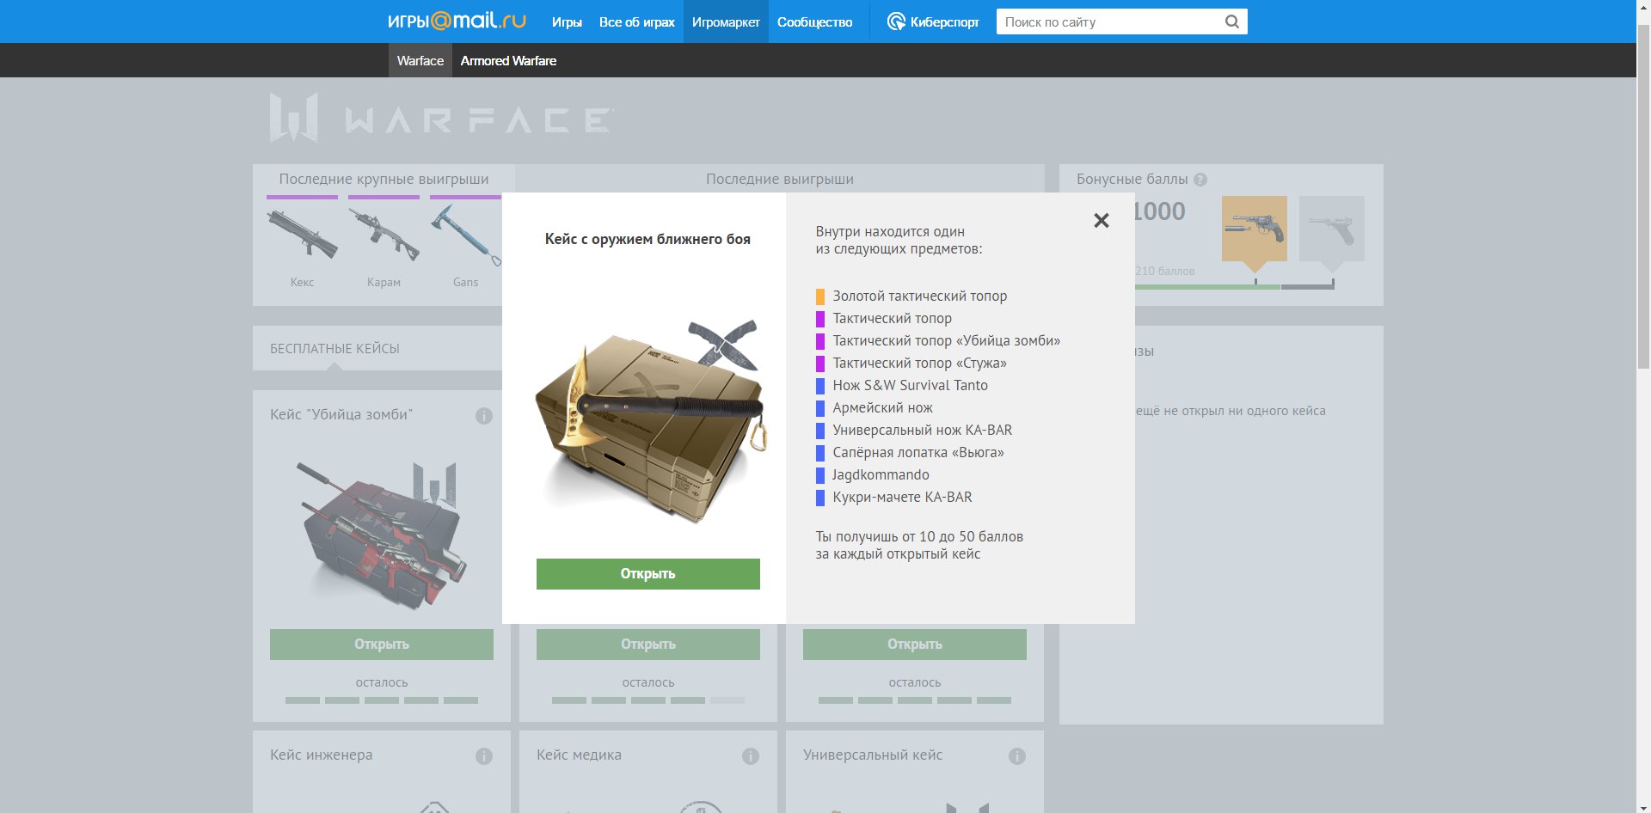
Task: Open the Игры@mail.ru logo link
Action: point(457,21)
